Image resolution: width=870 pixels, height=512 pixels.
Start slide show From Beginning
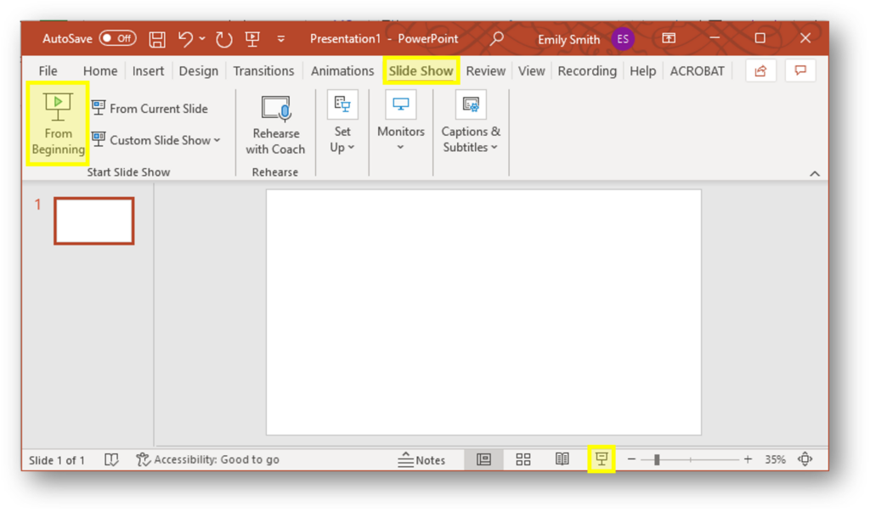pos(58,124)
